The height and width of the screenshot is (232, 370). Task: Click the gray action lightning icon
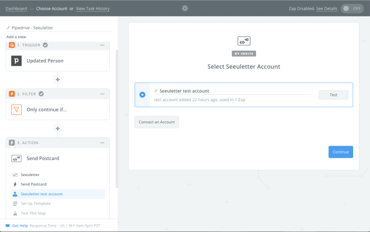pyautogui.click(x=12, y=143)
